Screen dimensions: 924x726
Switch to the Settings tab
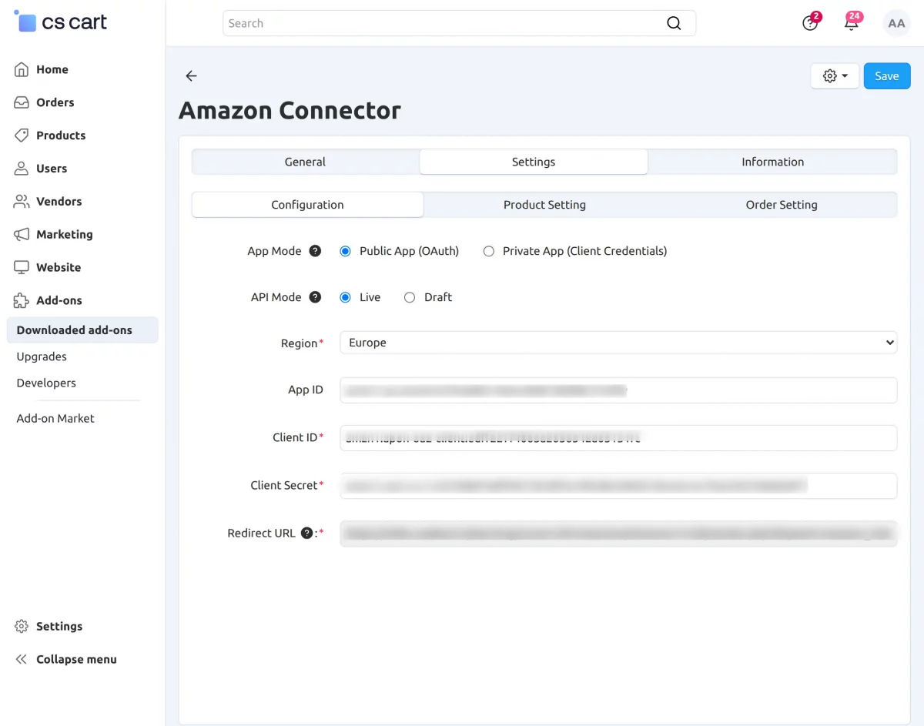(x=534, y=162)
